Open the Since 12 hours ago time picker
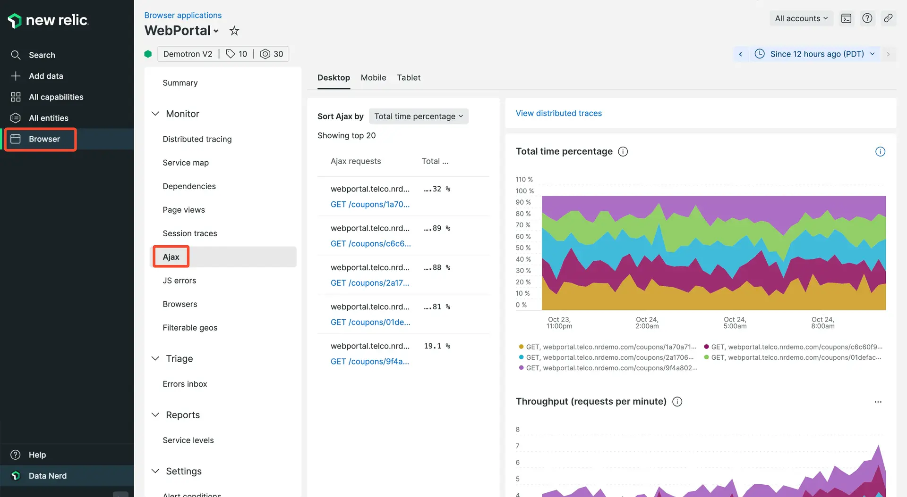 coord(816,54)
